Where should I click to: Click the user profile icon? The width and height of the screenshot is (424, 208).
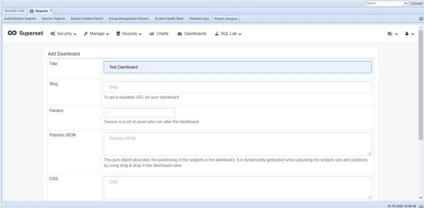[x=407, y=34]
